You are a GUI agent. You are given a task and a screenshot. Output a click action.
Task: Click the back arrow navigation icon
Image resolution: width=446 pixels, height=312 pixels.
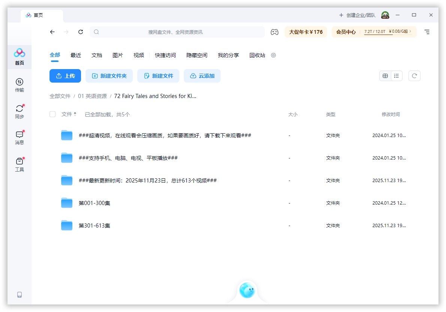(53, 32)
